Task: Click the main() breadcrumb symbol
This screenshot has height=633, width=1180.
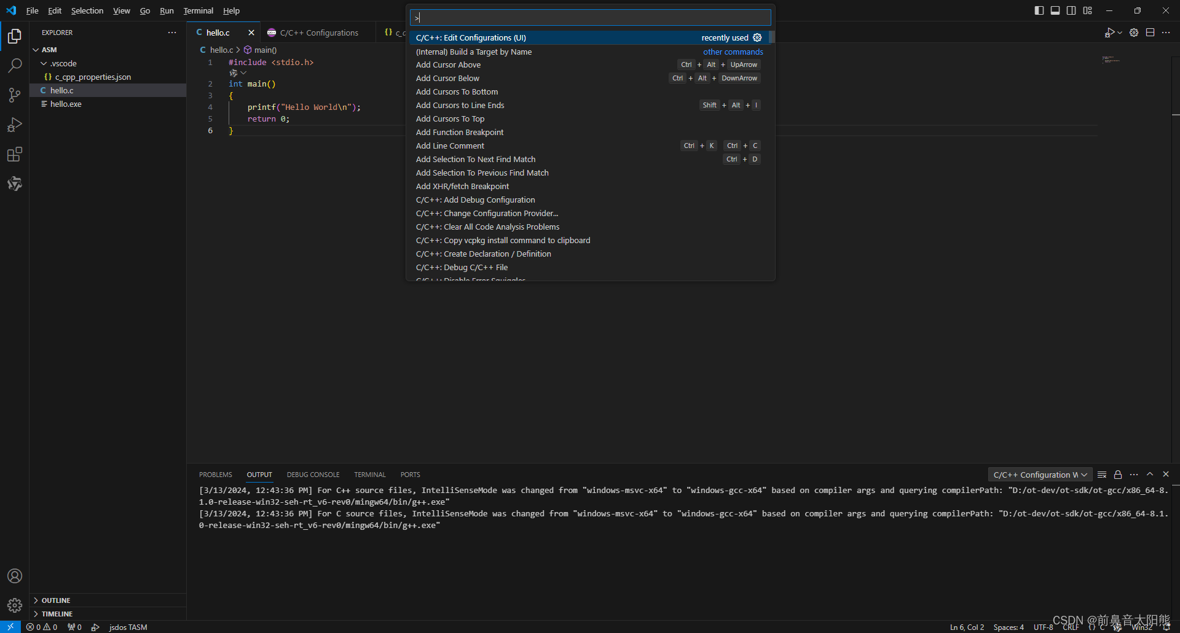Action: 261,50
